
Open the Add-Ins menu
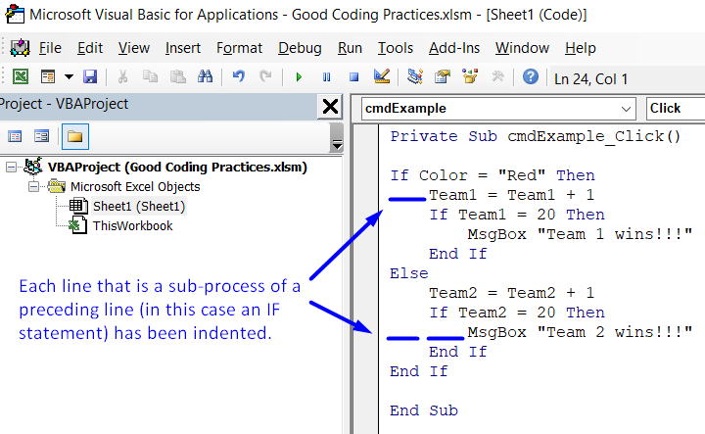click(x=454, y=48)
